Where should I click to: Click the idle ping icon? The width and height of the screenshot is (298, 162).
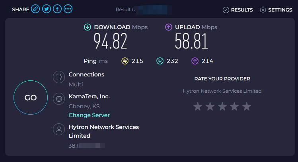tap(125, 61)
